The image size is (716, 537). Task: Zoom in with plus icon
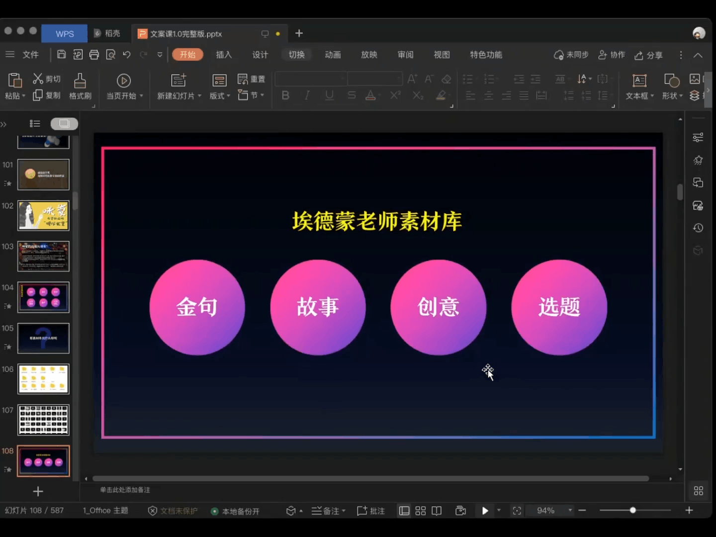point(689,510)
